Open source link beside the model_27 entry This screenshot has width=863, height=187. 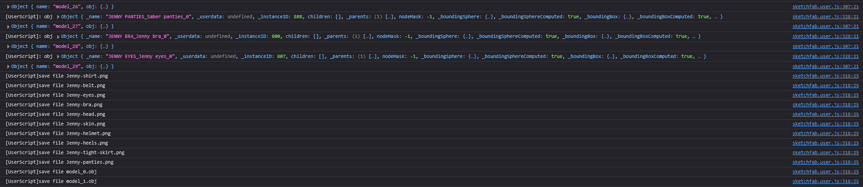[825, 26]
